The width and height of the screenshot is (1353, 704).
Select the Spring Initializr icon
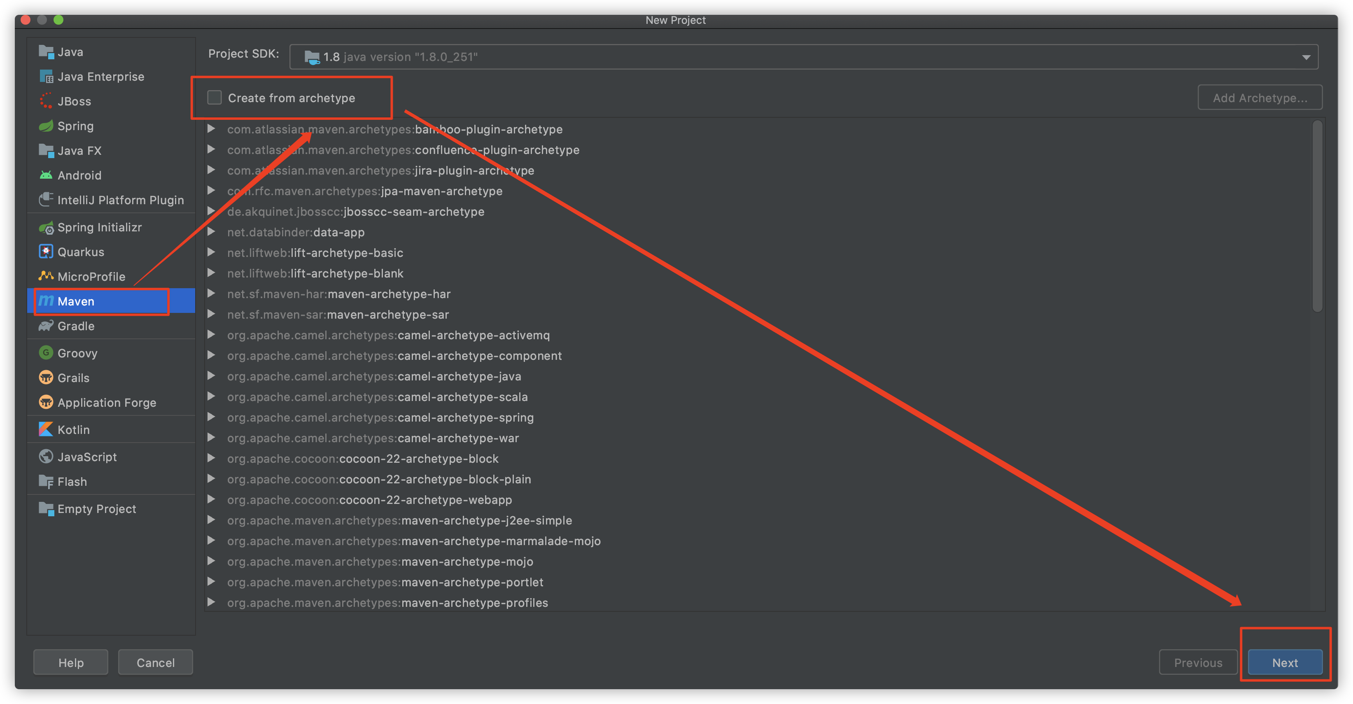[46, 227]
